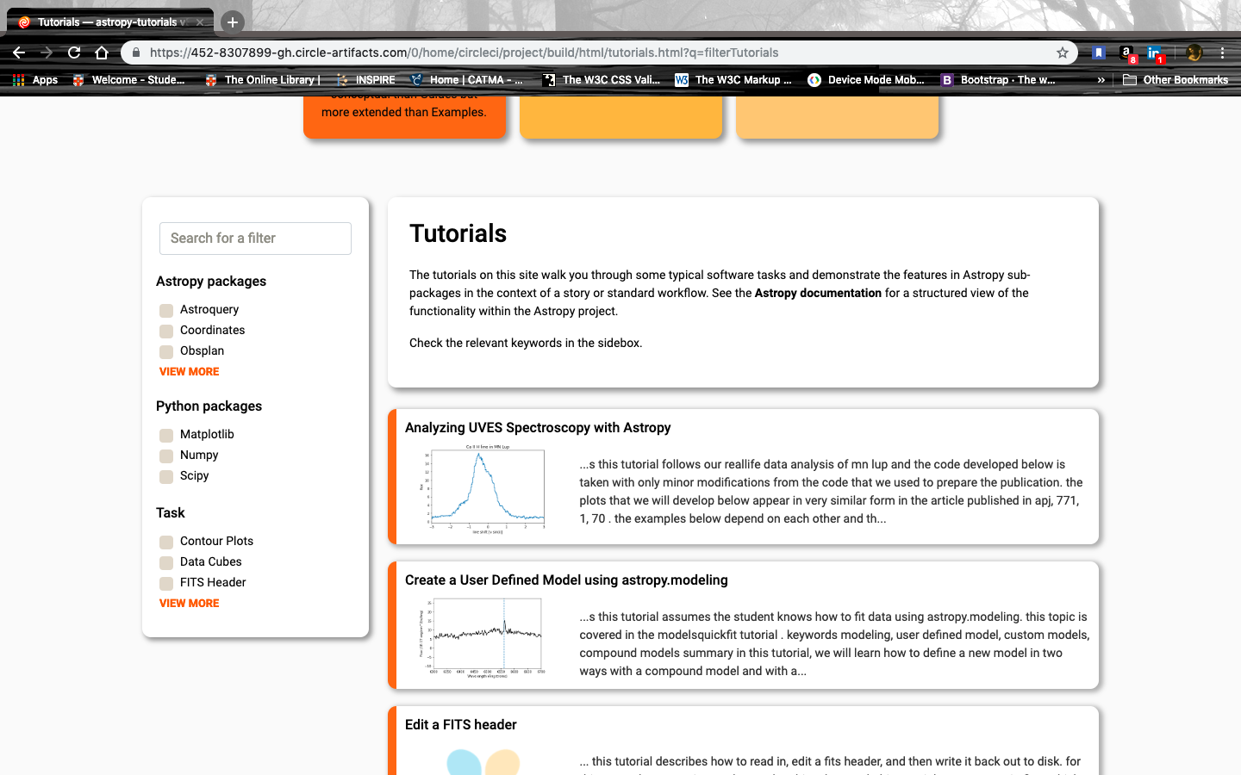Click the padlock site info icon
Image resolution: width=1241 pixels, height=775 pixels.
click(136, 53)
